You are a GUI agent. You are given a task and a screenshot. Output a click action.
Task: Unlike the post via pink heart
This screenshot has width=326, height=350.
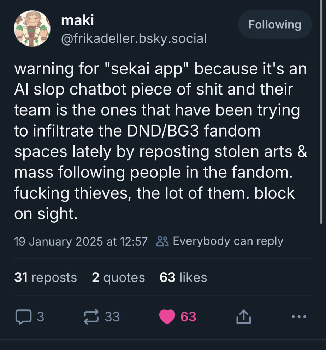(167, 317)
